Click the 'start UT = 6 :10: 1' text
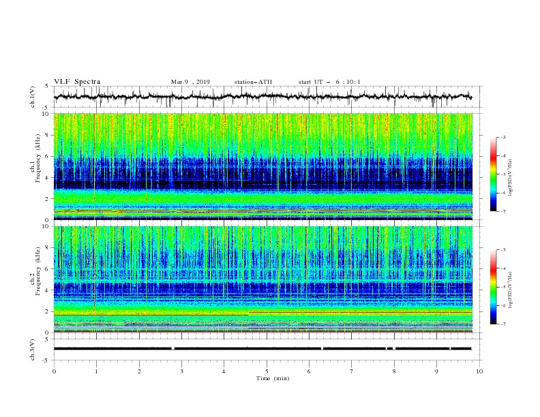This screenshot has height=417, width=540. (329, 82)
